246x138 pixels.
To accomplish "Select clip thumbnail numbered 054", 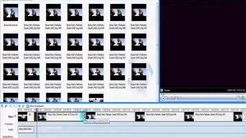I will click(x=139, y=42).
